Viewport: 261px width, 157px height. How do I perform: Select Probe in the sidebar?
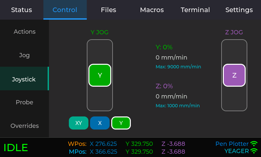point(24,102)
